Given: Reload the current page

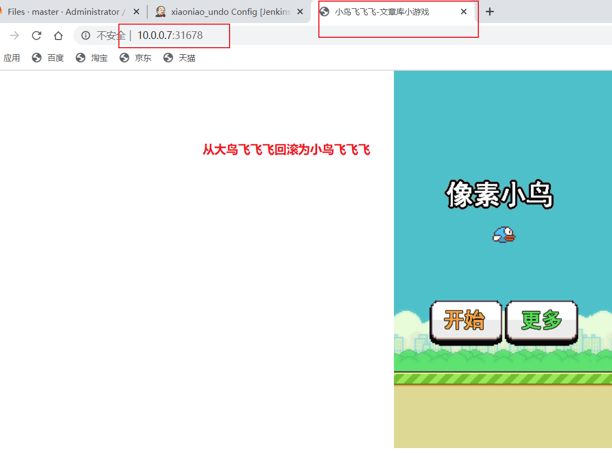Looking at the screenshot, I should [x=37, y=36].
